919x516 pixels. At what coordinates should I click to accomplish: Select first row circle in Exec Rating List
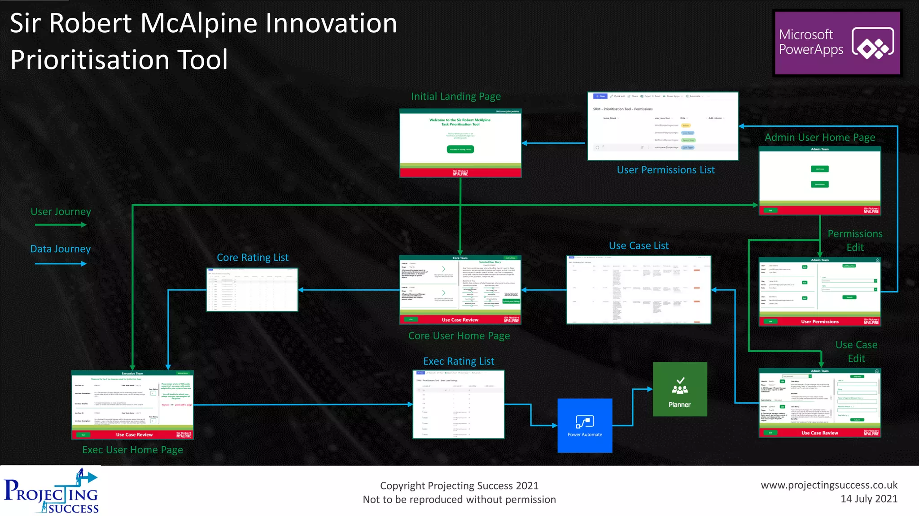pyautogui.click(x=419, y=390)
